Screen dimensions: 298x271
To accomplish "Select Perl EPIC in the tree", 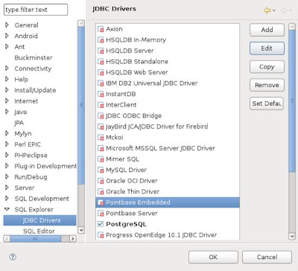I will [28, 144].
